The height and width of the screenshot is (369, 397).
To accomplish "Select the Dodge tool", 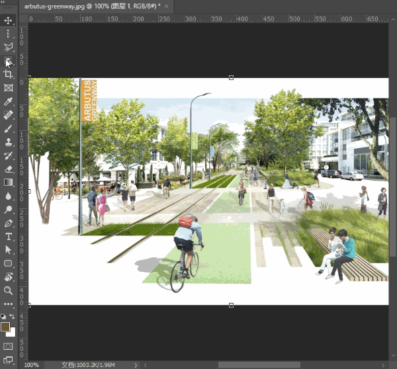I will coord(8,210).
